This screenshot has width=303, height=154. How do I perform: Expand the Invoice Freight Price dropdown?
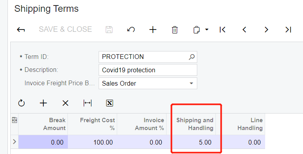point(191,83)
